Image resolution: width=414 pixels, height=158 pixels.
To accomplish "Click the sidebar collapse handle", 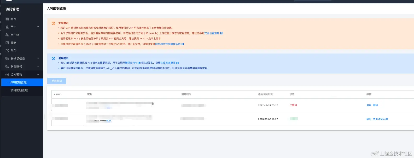I will point(44,117).
